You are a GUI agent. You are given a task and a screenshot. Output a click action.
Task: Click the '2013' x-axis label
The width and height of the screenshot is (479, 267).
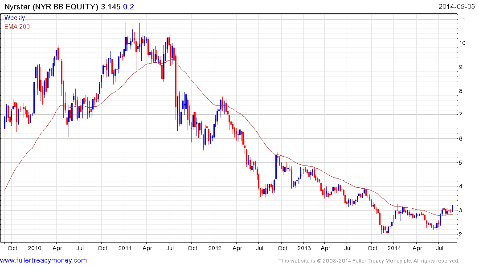pos(304,248)
